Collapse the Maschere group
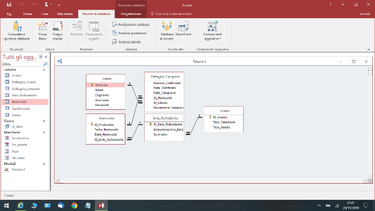Screen dimensions: 375x211 (44, 132)
